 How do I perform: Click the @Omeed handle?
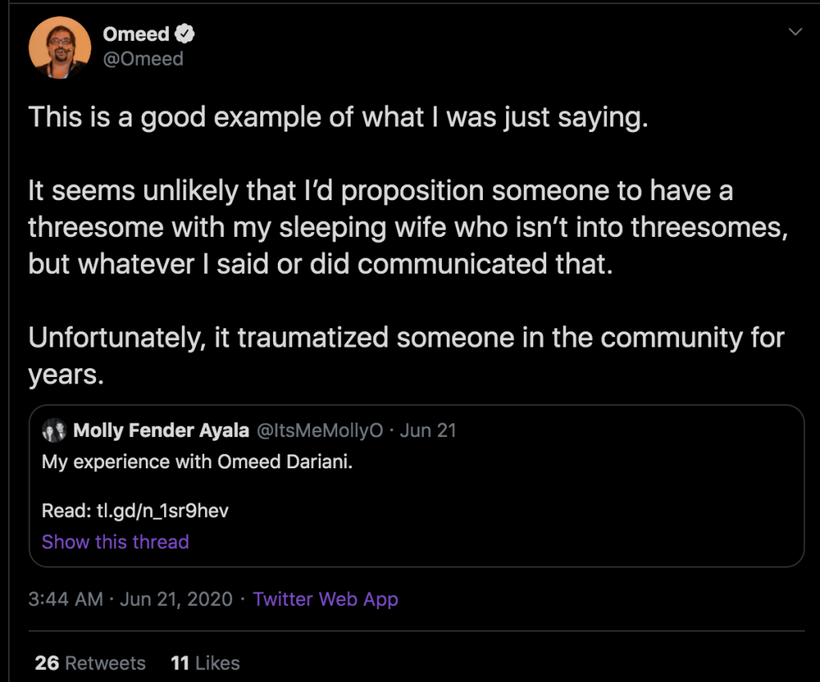click(x=143, y=59)
